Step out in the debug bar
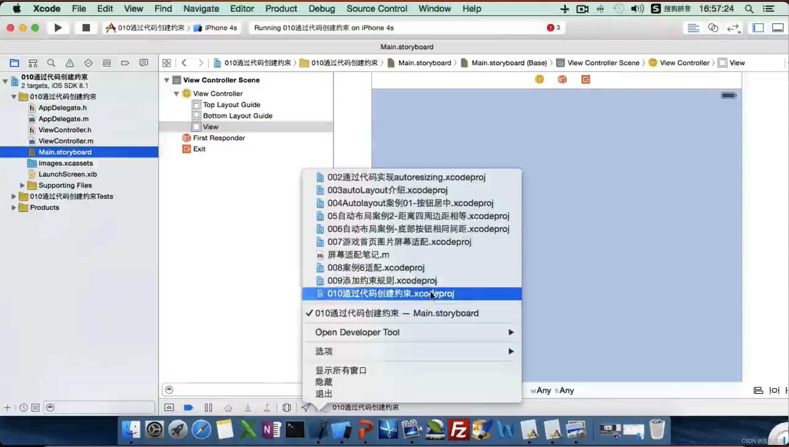The image size is (789, 447). click(x=267, y=408)
